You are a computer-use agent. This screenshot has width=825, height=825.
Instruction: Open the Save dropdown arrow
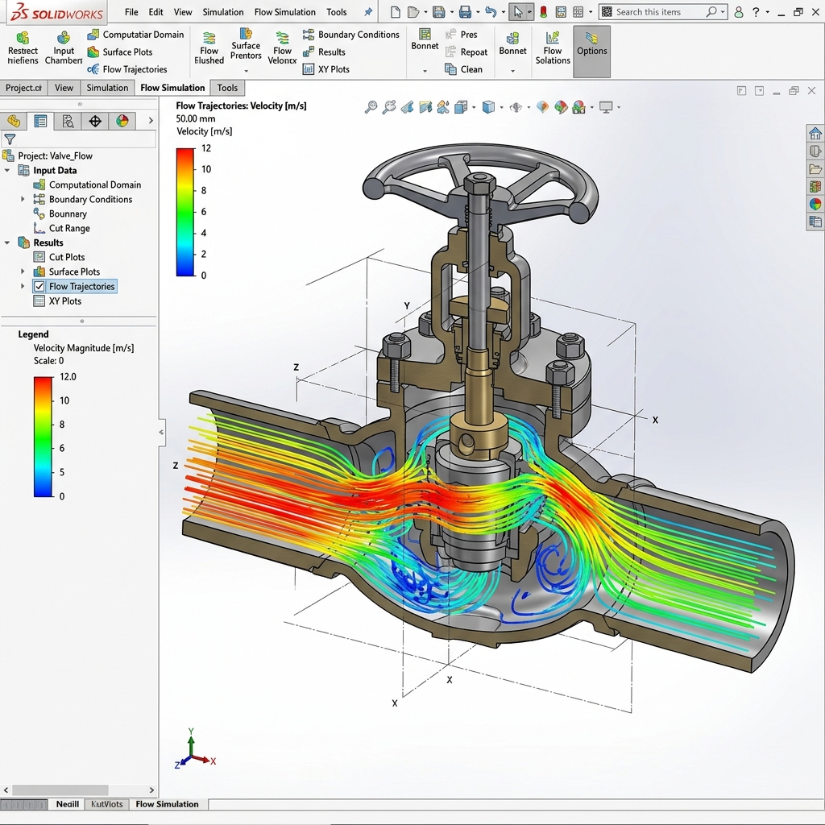451,12
